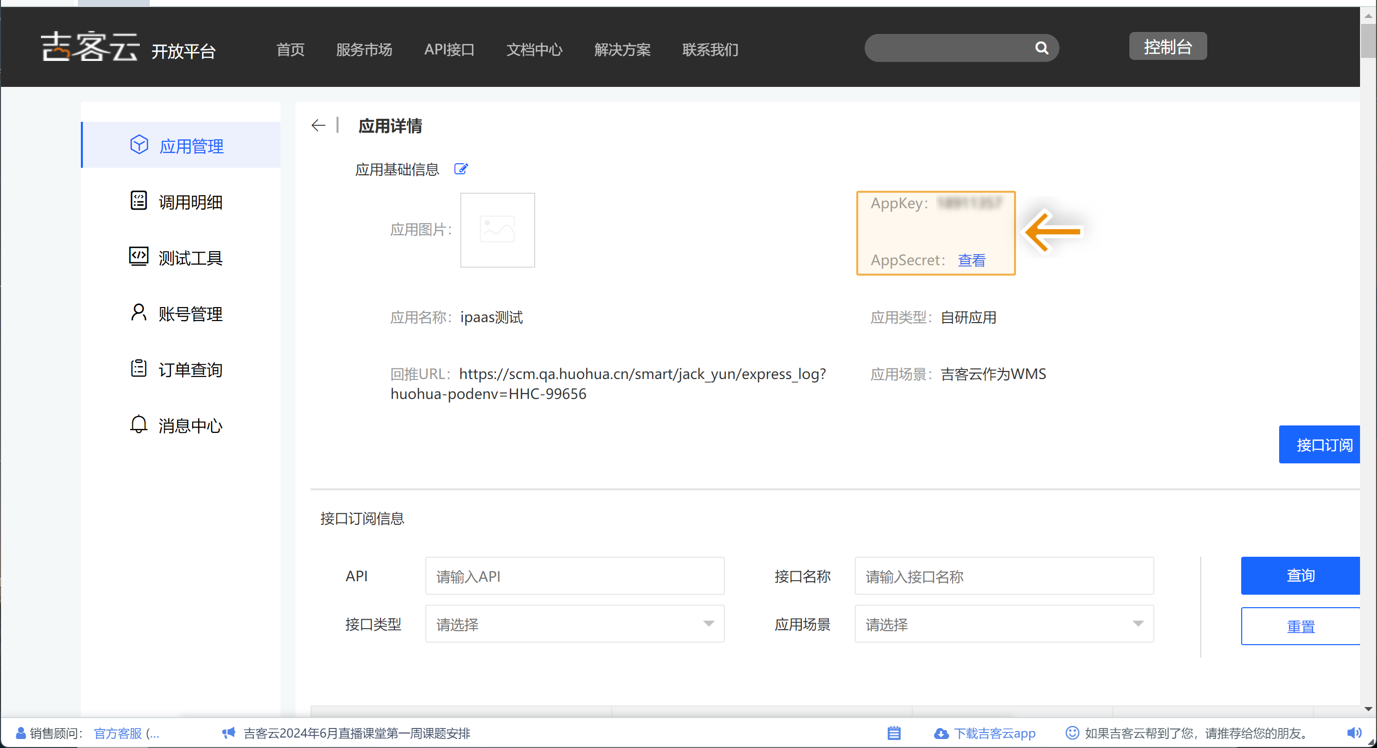
Task: Click the magnifier search icon in header
Action: 1041,48
